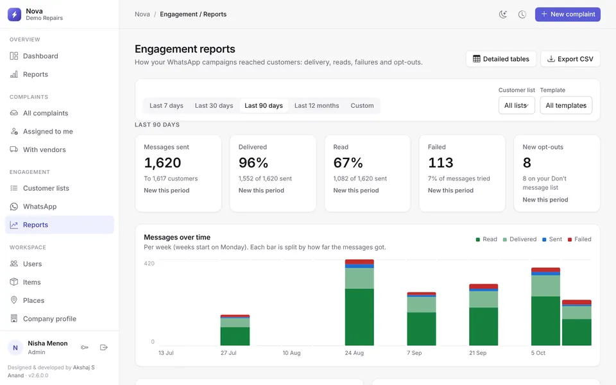Click the Engagement reports page title

[185, 49]
